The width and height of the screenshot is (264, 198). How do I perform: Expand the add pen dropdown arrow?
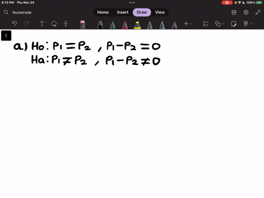coord(191,24)
